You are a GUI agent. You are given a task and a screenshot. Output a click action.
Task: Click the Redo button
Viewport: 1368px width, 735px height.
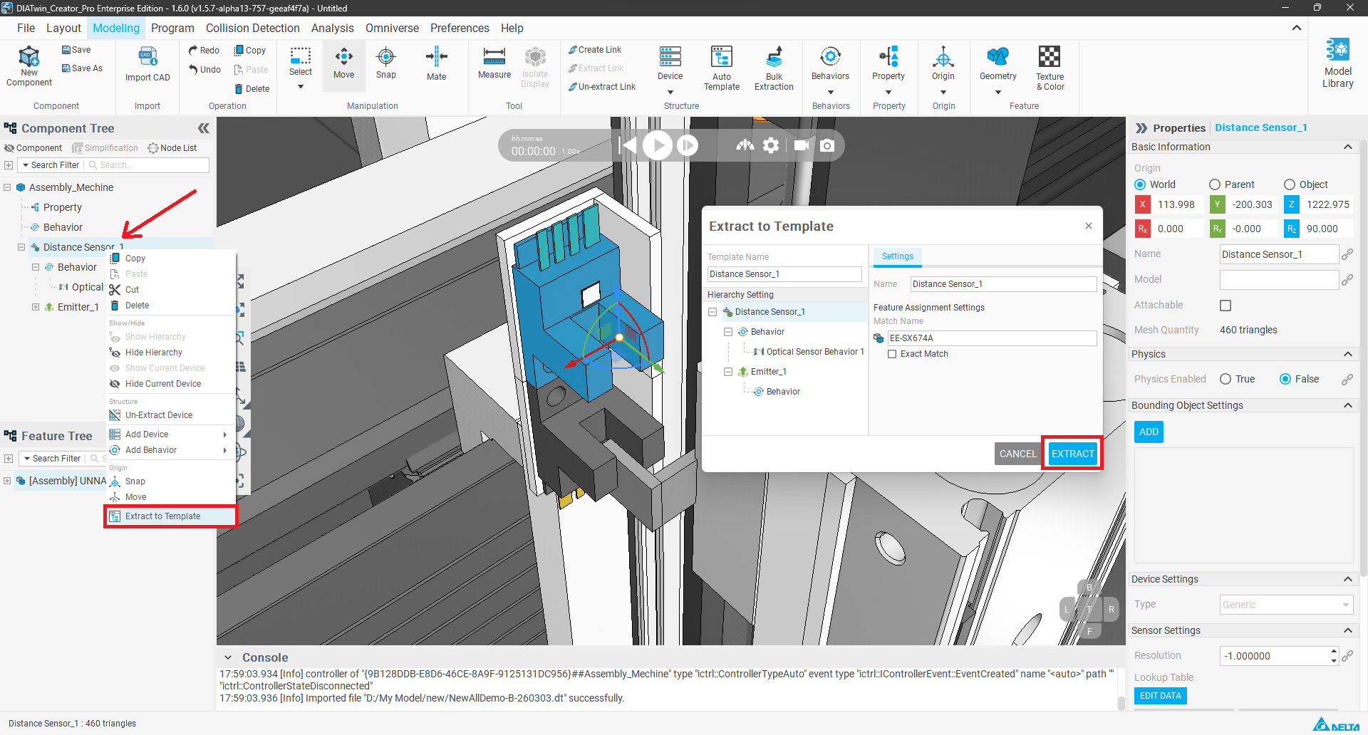pyautogui.click(x=204, y=51)
